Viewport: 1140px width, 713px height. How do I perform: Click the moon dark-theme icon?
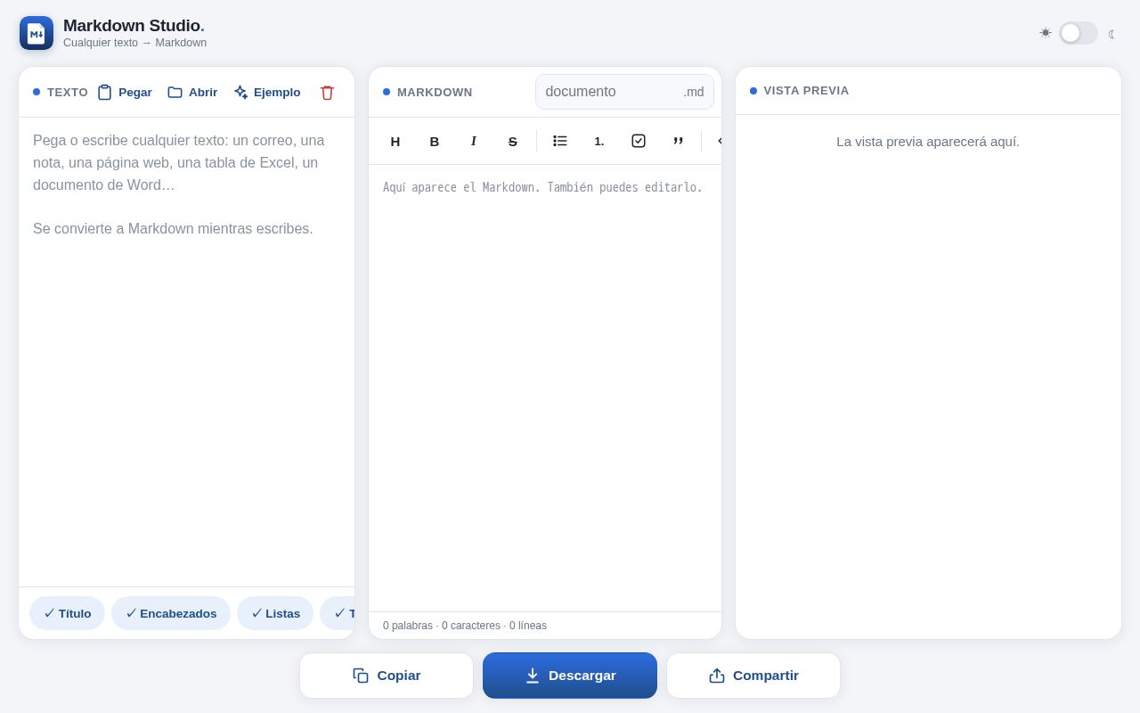[x=1111, y=34]
